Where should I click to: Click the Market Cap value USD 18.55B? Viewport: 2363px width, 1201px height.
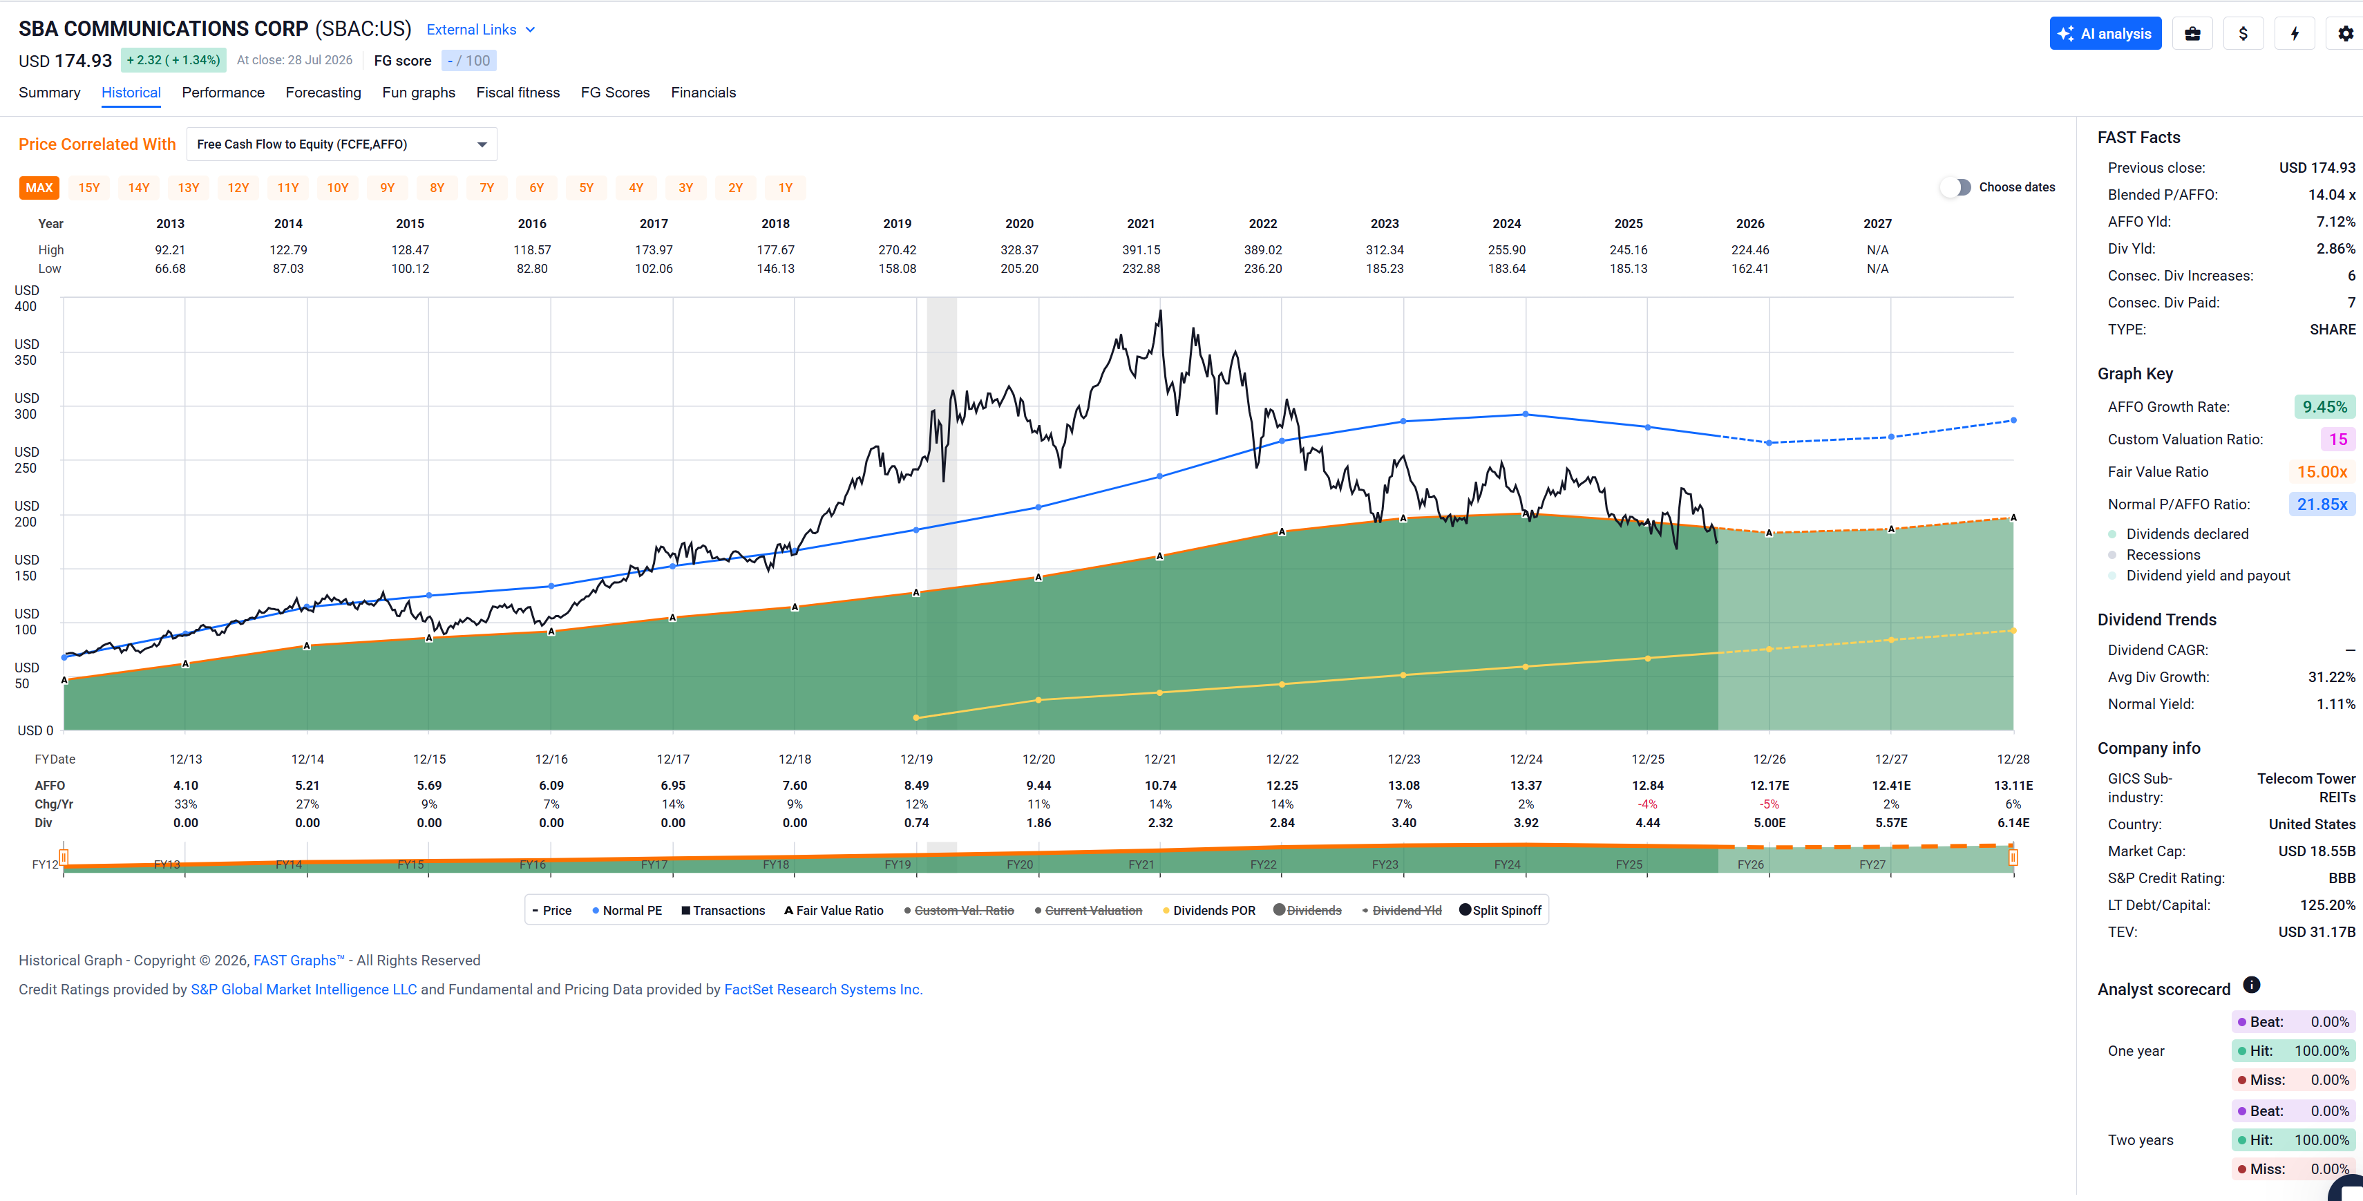(x=2316, y=851)
